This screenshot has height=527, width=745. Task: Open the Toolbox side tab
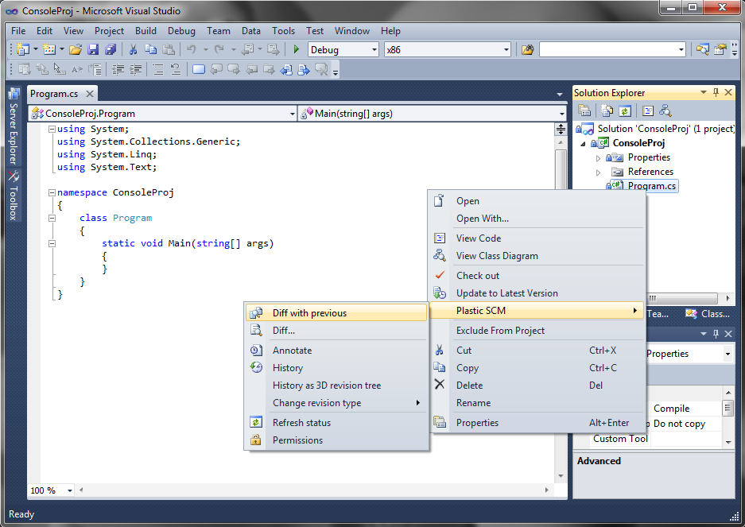tap(14, 196)
